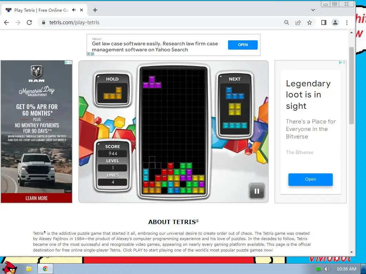
Task: Click the green tray status icon
Action: point(318,269)
